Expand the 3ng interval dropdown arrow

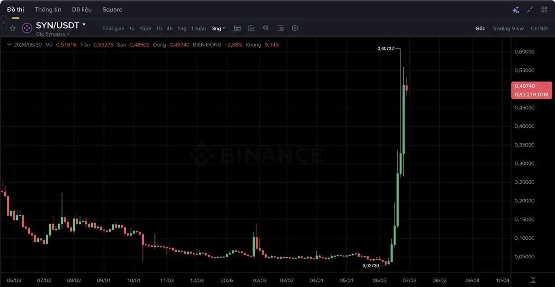224,28
